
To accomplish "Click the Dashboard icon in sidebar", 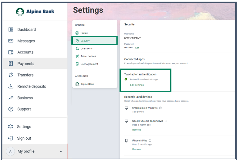I will pyautogui.click(x=11, y=30).
